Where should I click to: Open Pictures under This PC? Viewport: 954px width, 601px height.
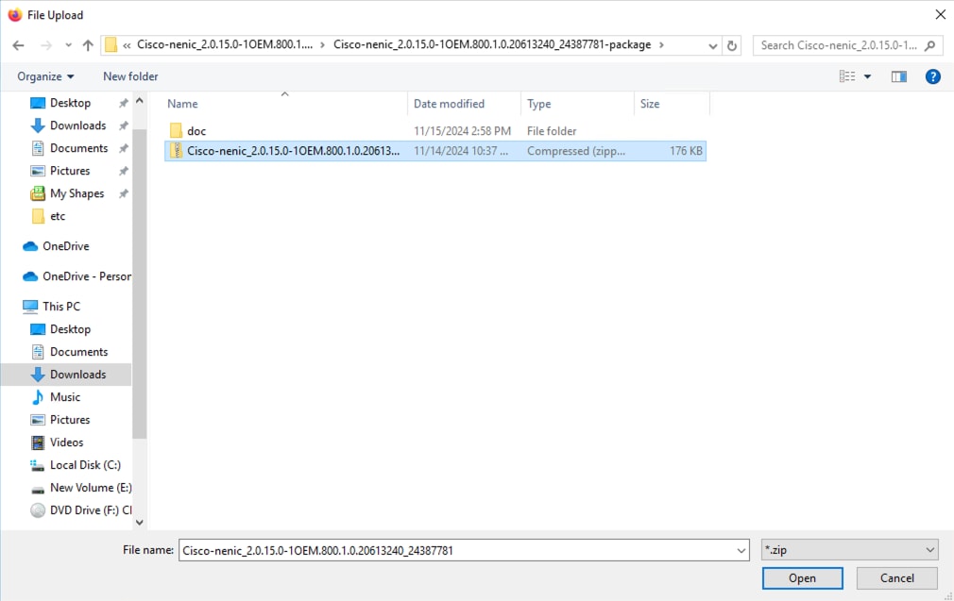point(69,420)
